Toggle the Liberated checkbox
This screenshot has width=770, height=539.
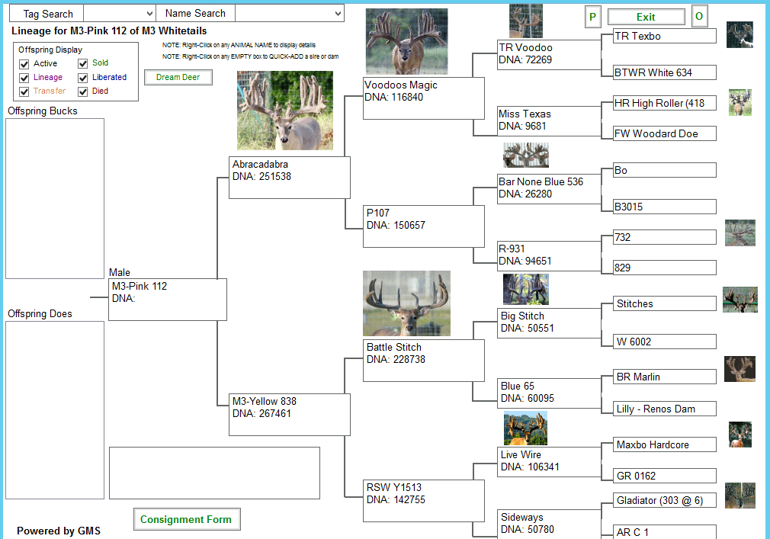[83, 78]
